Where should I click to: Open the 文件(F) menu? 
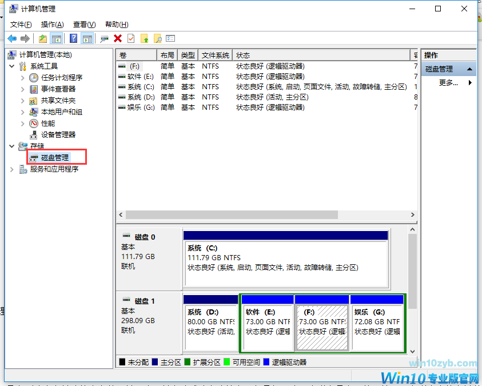click(x=21, y=25)
